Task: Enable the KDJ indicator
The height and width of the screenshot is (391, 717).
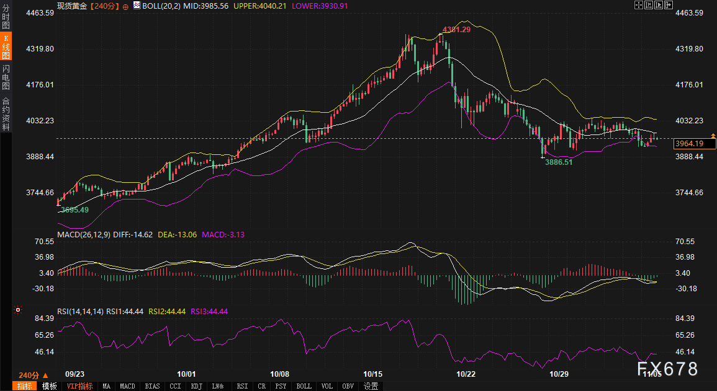Action: (x=197, y=386)
